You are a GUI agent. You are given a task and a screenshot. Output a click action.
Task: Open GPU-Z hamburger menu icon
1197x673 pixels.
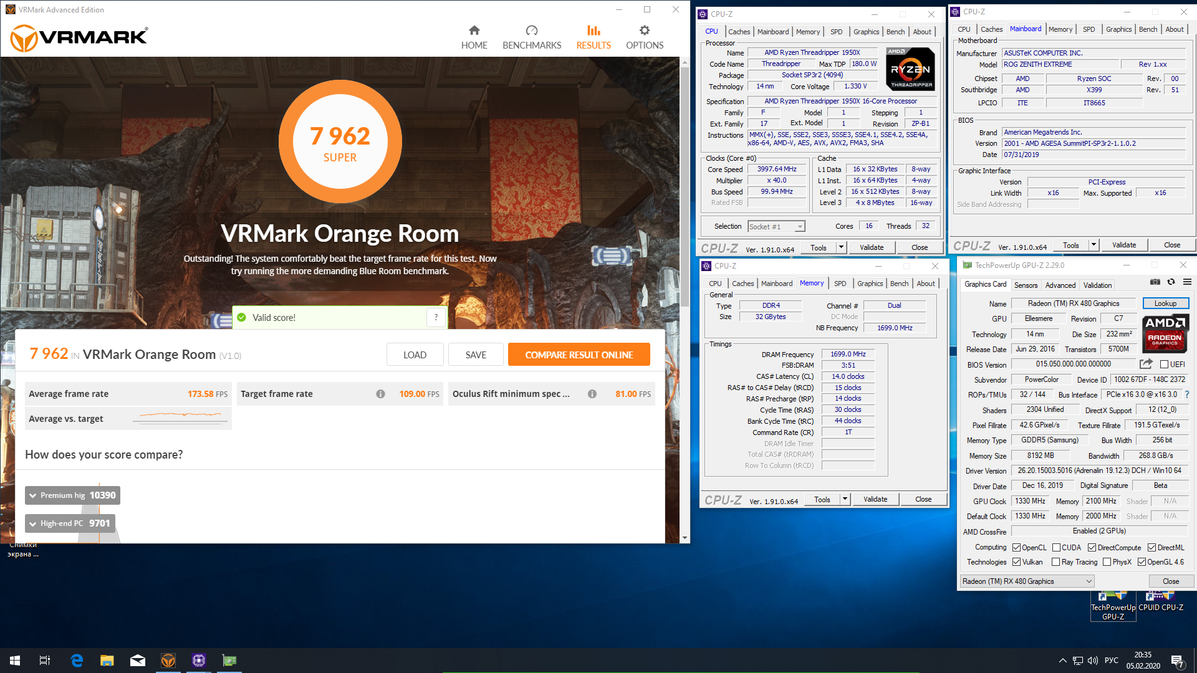pyautogui.click(x=1188, y=282)
